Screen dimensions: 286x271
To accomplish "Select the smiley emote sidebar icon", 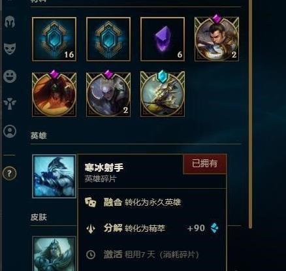I will 10,76.
